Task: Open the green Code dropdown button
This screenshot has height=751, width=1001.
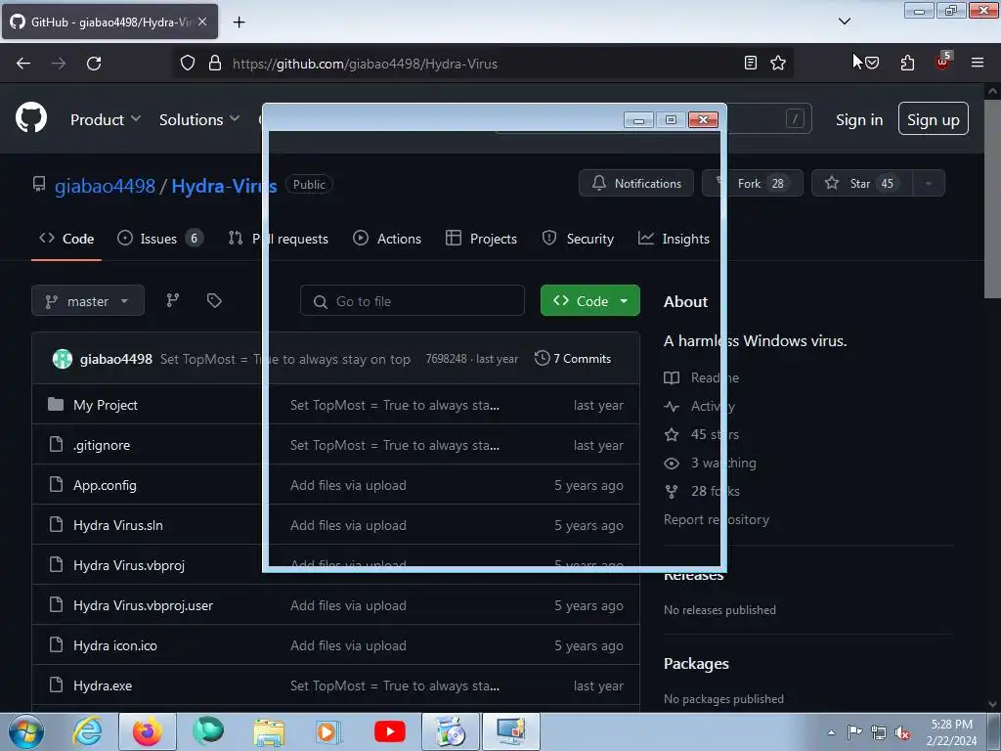Action: click(x=589, y=301)
